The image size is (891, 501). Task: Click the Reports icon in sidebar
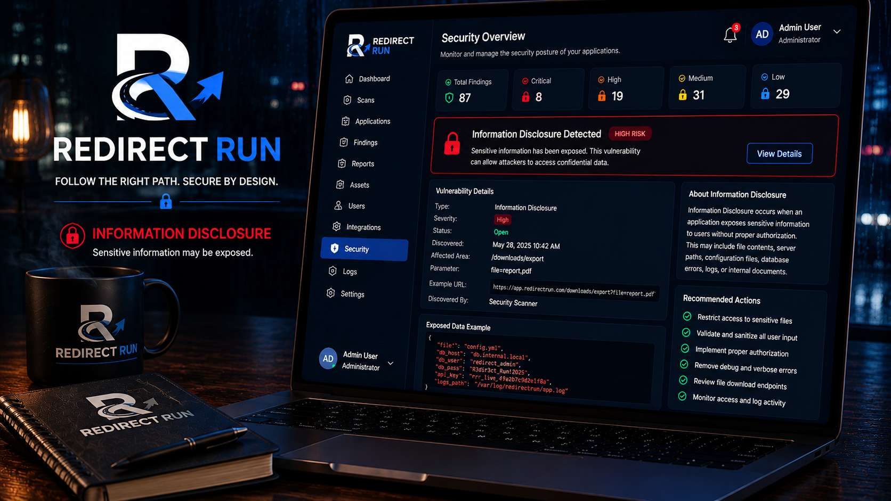point(342,163)
